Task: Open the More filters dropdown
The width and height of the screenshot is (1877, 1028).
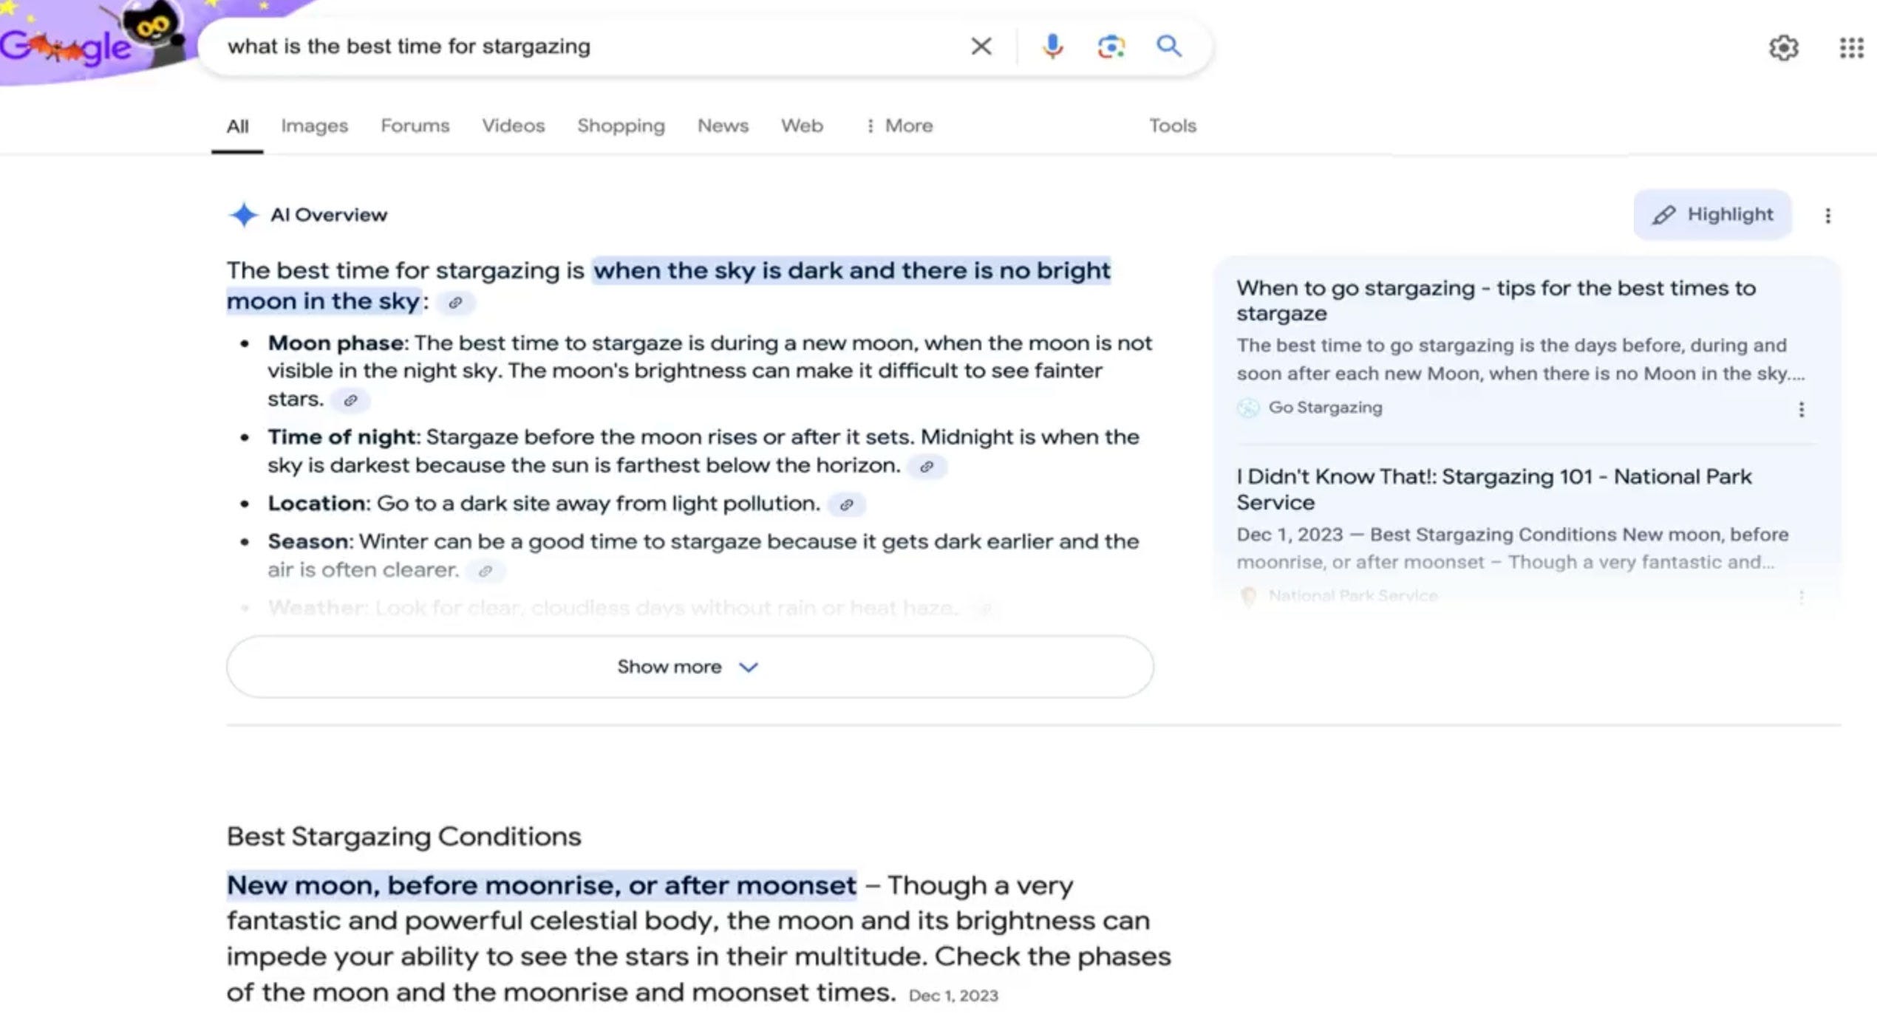Action: click(899, 126)
